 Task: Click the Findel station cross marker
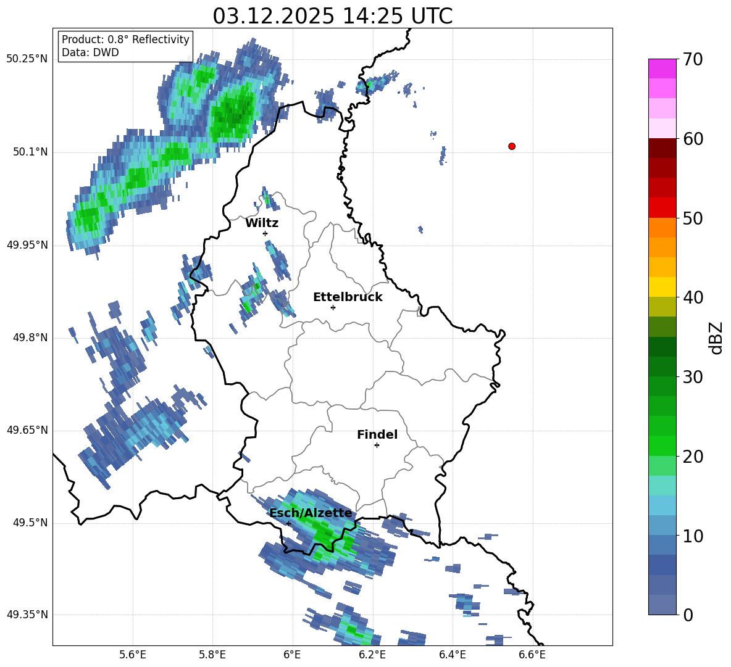click(377, 445)
